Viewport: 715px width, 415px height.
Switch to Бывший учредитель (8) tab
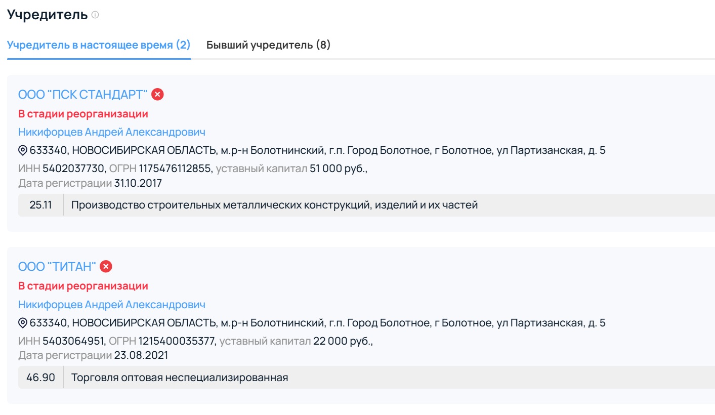[268, 45]
